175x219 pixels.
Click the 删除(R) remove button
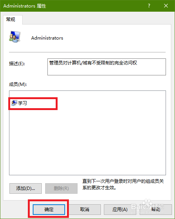[x=61, y=188]
